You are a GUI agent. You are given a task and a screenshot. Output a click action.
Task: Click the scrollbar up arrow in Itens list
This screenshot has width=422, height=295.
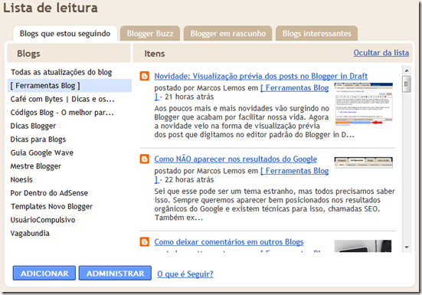(x=407, y=70)
